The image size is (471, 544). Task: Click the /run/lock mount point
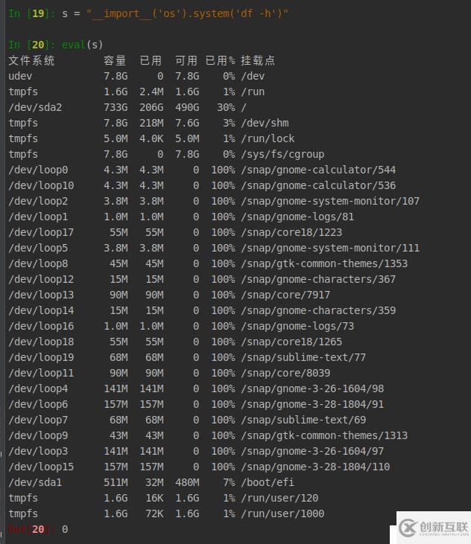(x=268, y=138)
